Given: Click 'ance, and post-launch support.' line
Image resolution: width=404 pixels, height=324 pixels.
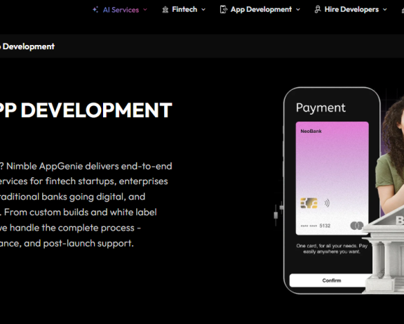Looking at the screenshot, I should (x=67, y=243).
